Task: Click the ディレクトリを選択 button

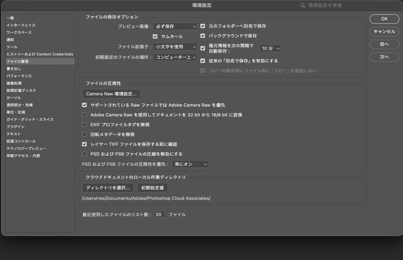Action: click(108, 188)
